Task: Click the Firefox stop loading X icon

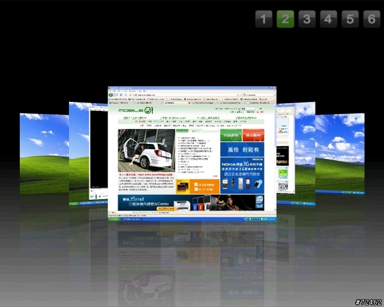Action: pyautogui.click(x=125, y=95)
